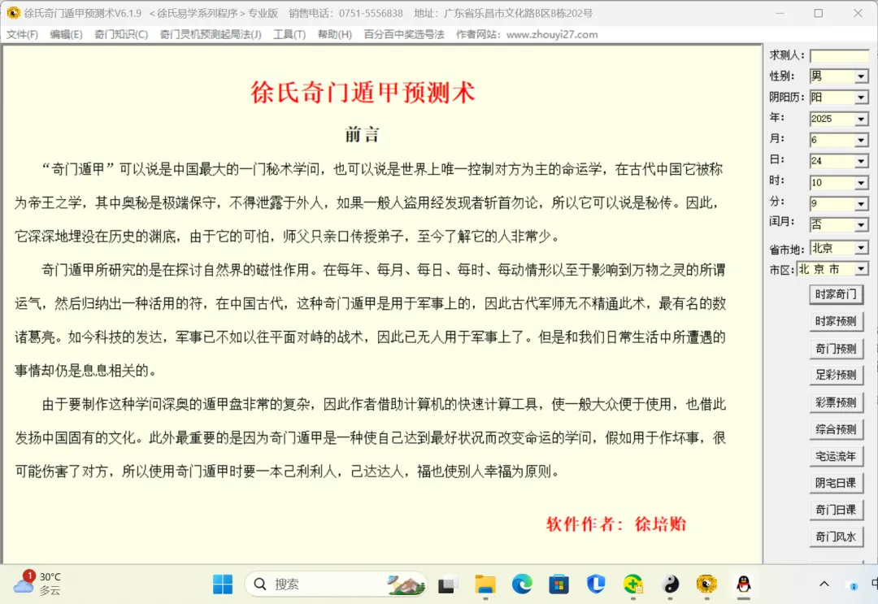Viewport: 878px width, 604px height.
Task: Expand the 分 minute dropdown showing 9
Action: click(x=861, y=204)
